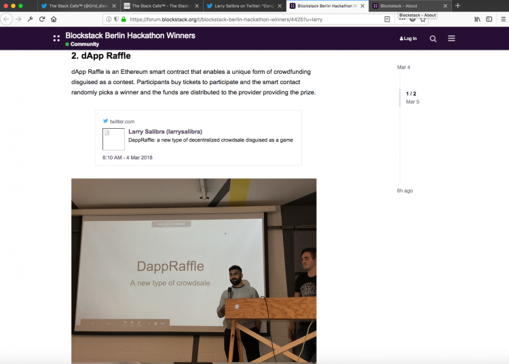Open the wrench developer tools icon
Screen dimensions: 509x364
[x=30, y=20]
